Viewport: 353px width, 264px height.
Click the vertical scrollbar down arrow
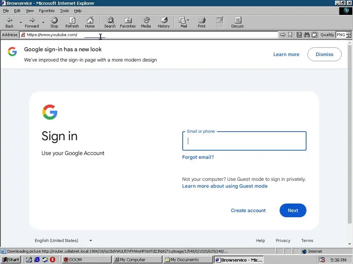(350, 244)
